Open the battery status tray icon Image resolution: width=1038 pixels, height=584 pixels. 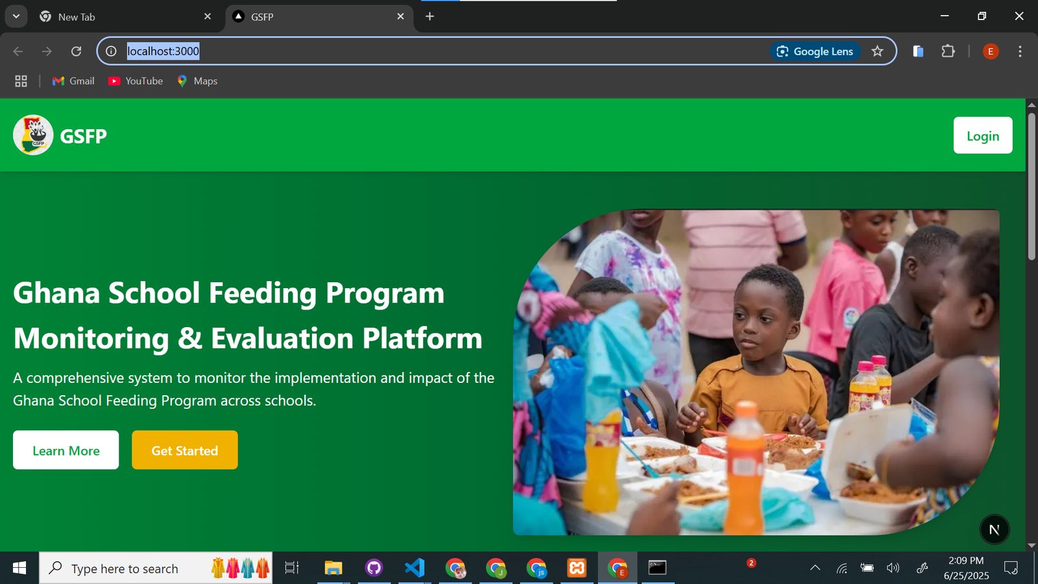click(x=867, y=568)
